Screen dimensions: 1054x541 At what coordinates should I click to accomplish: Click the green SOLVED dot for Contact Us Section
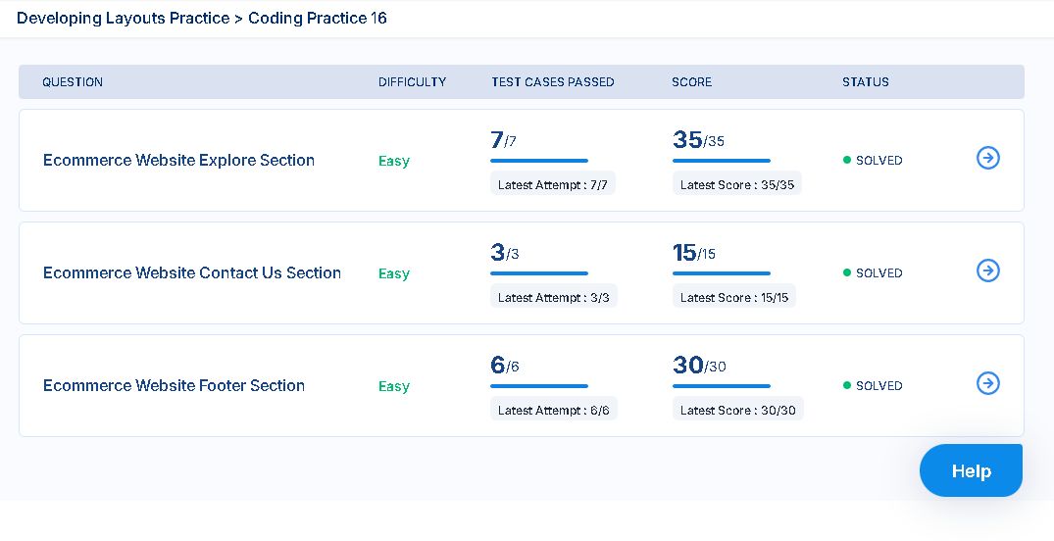pos(847,272)
